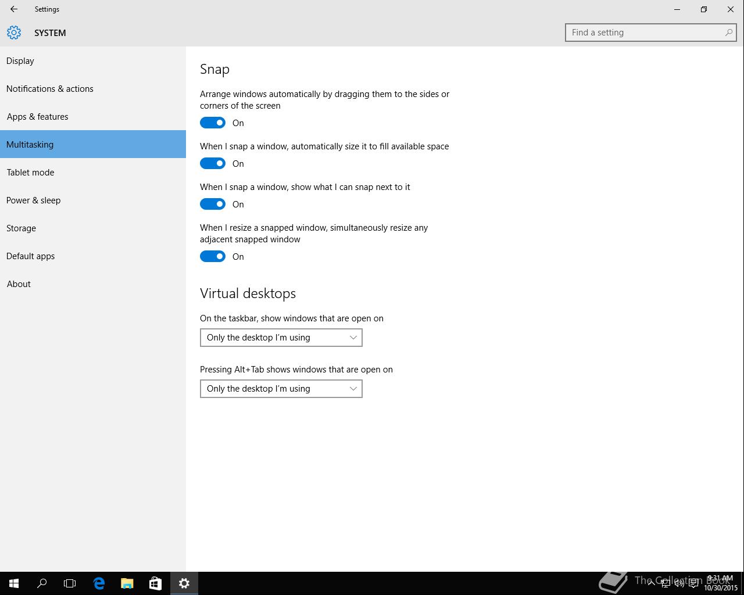Open Tablet mode settings

point(93,172)
